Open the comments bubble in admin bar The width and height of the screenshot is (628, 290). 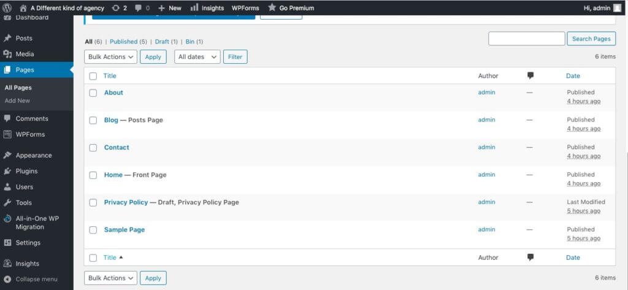(138, 8)
